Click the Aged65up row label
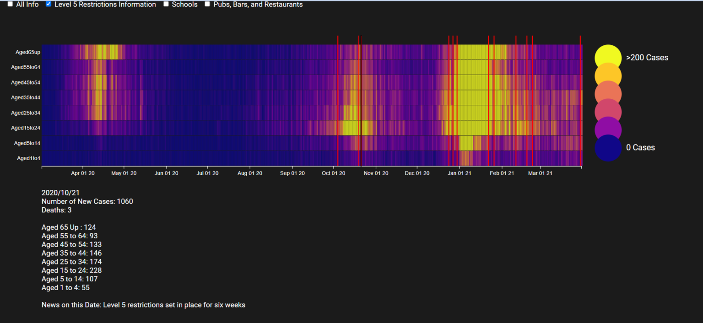The image size is (703, 323). pyautogui.click(x=28, y=52)
